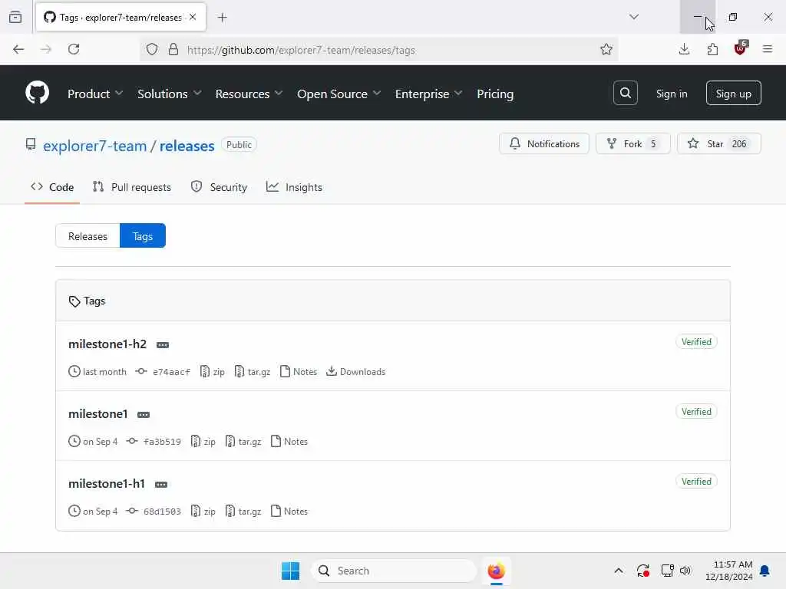Click the Firefox taskbar icon
This screenshot has height=589, width=786.
click(x=497, y=571)
